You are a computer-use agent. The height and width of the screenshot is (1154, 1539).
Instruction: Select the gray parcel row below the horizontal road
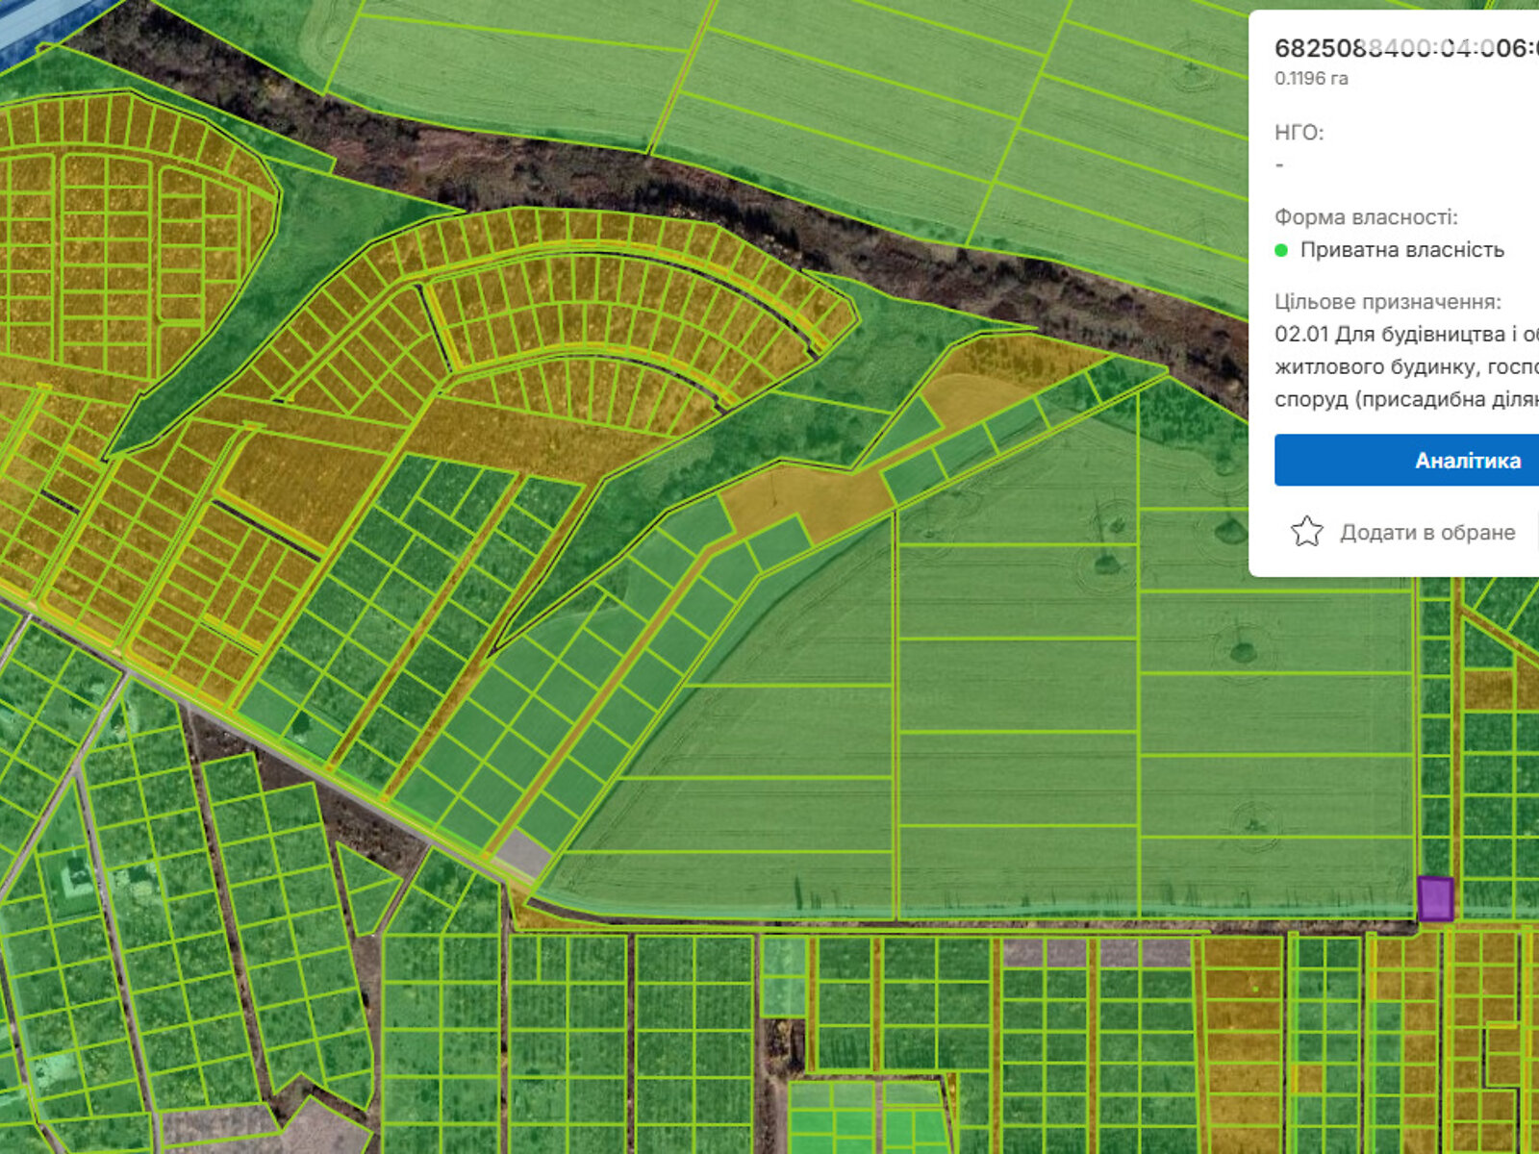point(1097,953)
